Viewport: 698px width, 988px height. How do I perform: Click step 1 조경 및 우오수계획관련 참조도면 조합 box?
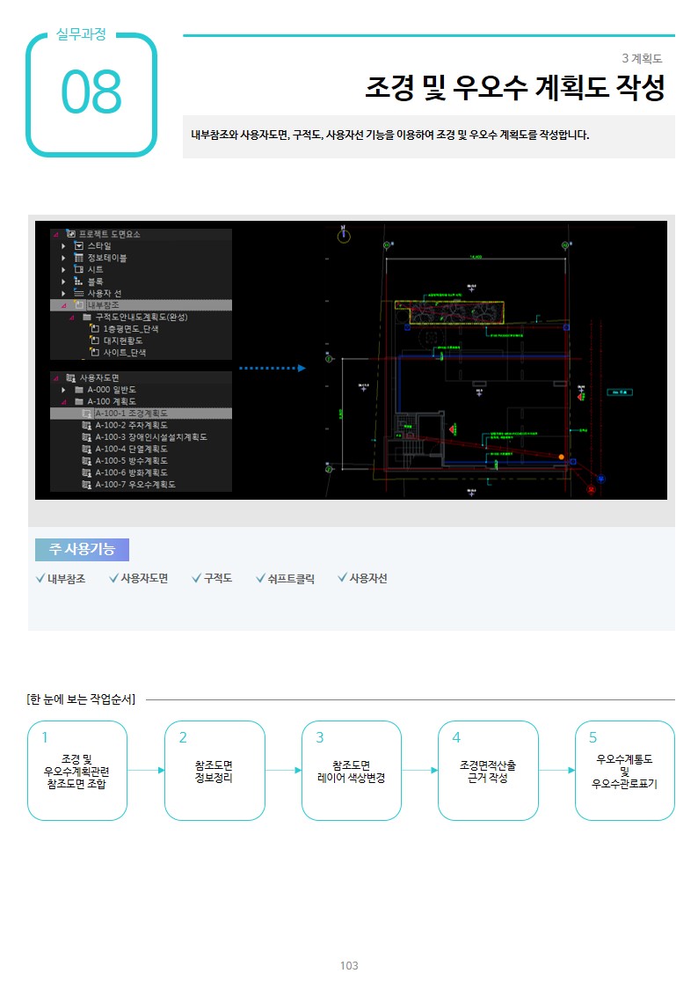(77, 771)
